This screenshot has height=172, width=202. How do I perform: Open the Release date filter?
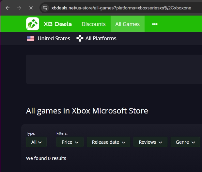pyautogui.click(x=108, y=142)
